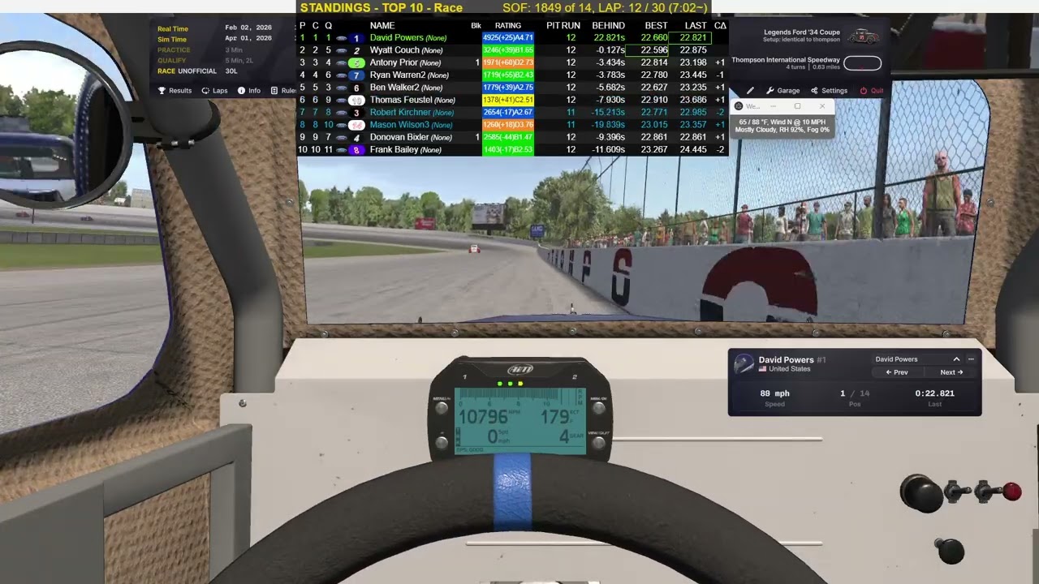Click the United States flag icon
The height and width of the screenshot is (584, 1039).
point(762,369)
